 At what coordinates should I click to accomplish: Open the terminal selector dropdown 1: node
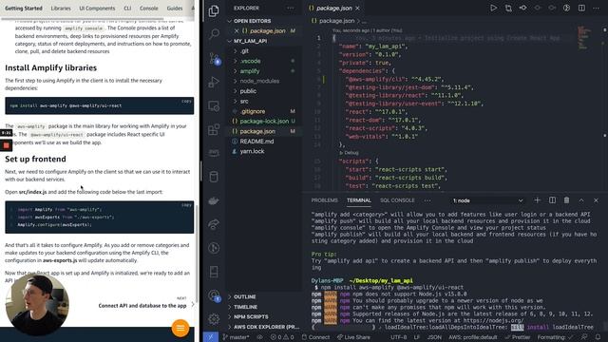[x=488, y=200]
